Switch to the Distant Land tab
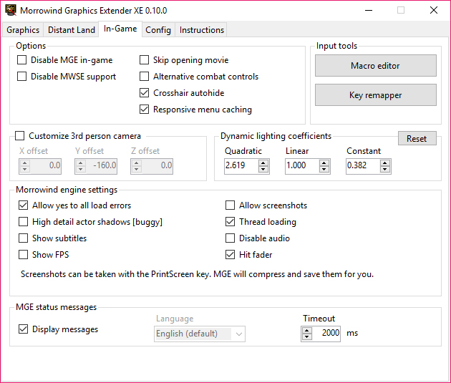The image size is (451, 383). pyautogui.click(x=72, y=30)
